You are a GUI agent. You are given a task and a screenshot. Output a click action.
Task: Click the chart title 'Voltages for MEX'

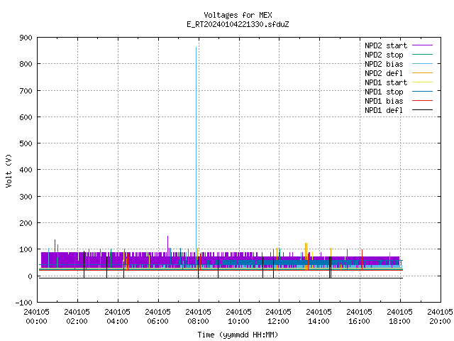[238, 15]
